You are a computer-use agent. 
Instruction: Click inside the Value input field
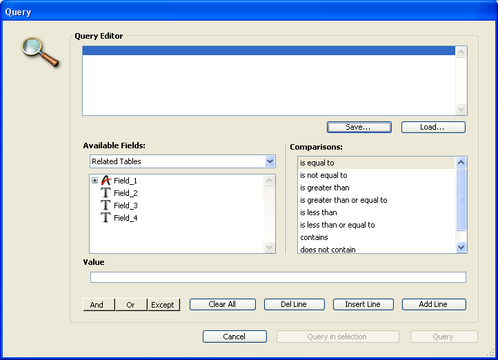(x=278, y=277)
